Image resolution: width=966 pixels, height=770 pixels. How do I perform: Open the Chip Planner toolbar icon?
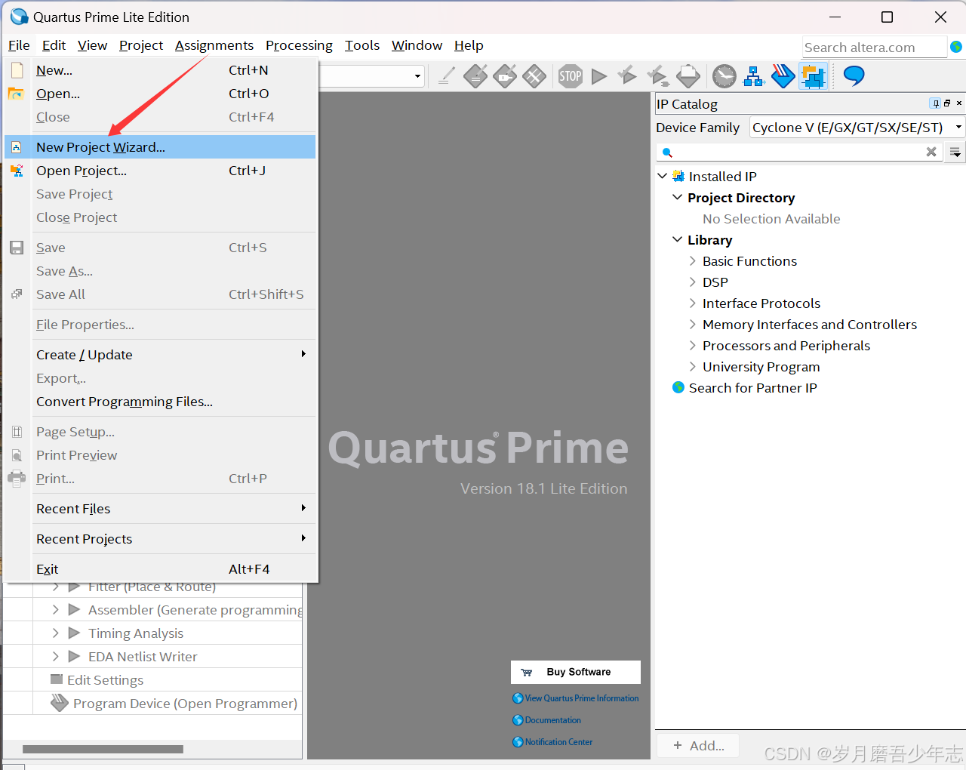click(534, 76)
